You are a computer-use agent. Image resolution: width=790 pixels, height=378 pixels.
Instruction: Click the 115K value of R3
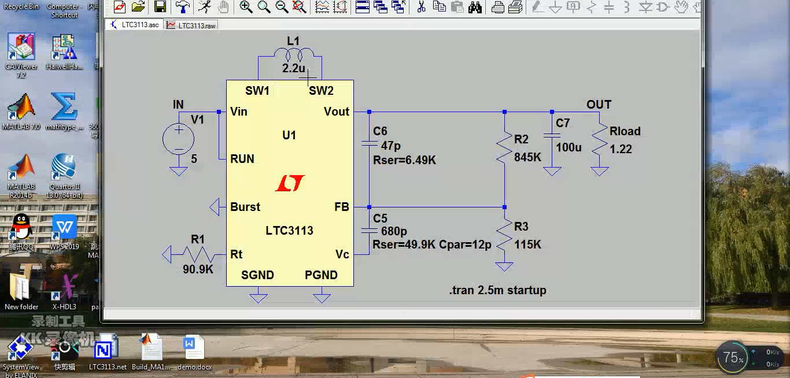pos(528,244)
